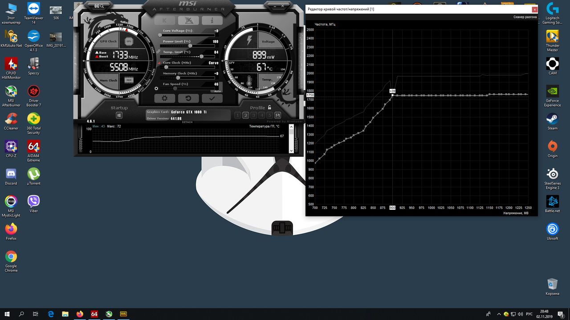
Task: Toggle the profile lock icon
Action: point(269,108)
